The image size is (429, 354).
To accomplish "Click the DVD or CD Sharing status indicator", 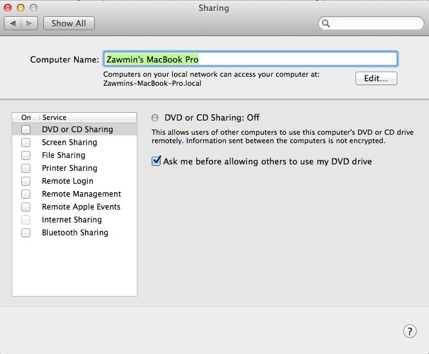I will pos(155,117).
